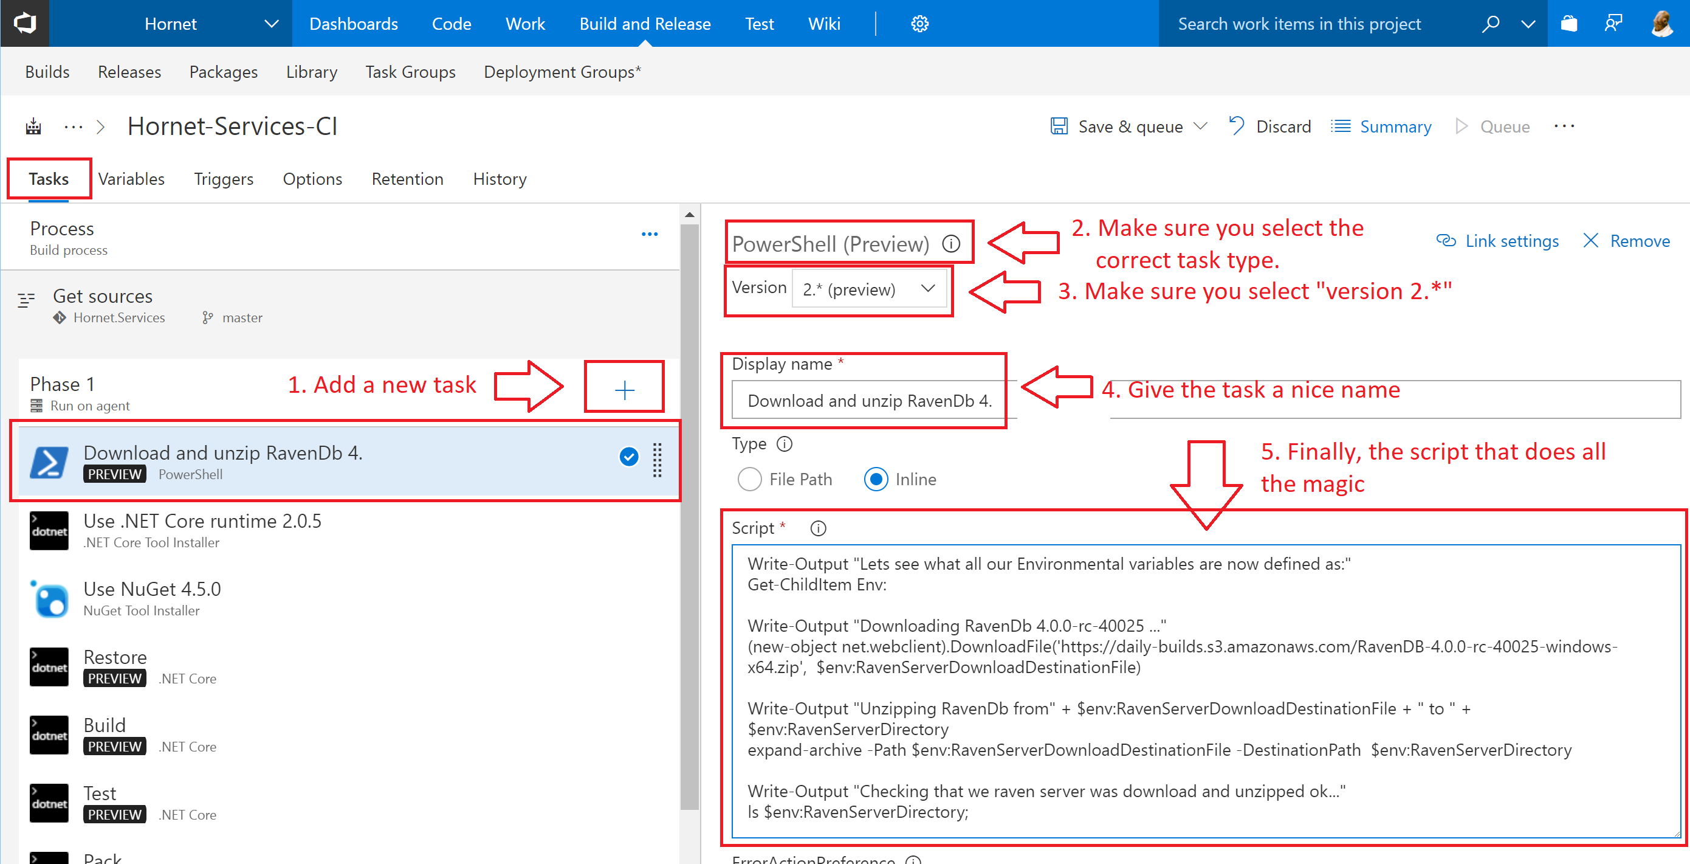The image size is (1690, 864).
Task: Select the Tasks tab
Action: [x=49, y=179]
